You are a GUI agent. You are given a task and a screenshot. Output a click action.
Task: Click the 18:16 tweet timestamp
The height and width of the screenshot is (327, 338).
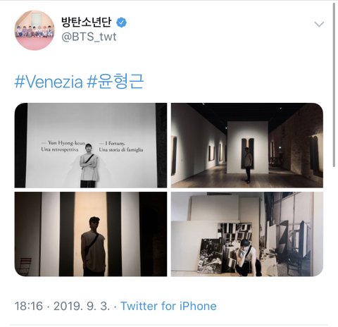[x=29, y=306]
